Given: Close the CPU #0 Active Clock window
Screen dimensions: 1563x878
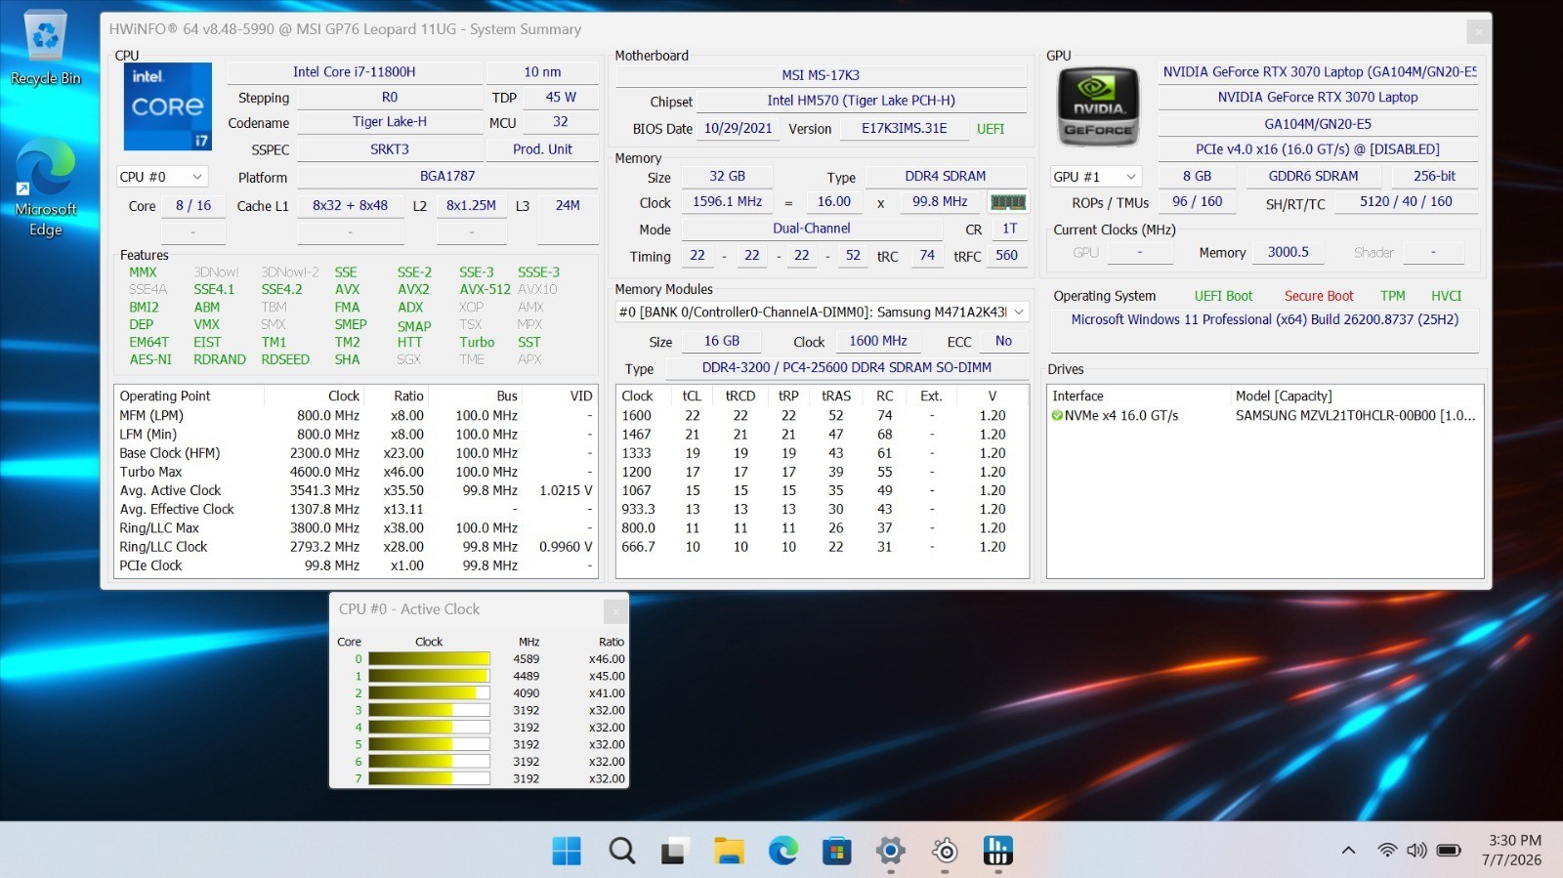Looking at the screenshot, I should (614, 611).
